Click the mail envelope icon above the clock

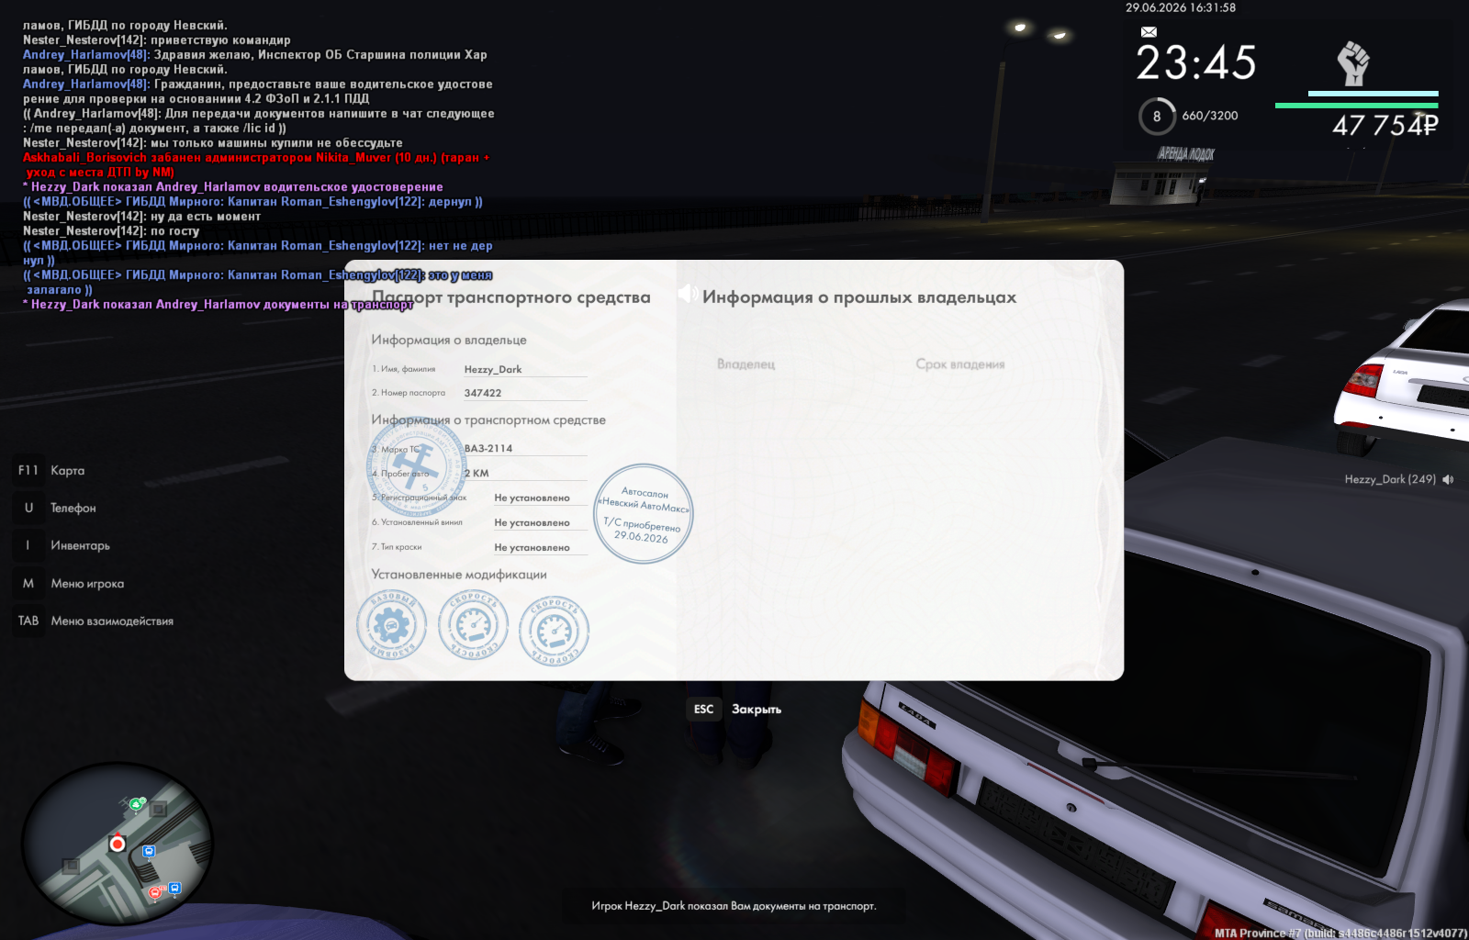(1149, 32)
